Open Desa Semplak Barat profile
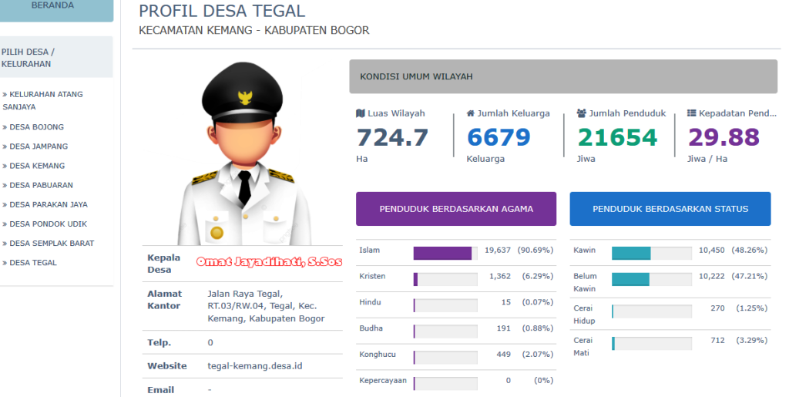Image resolution: width=789 pixels, height=397 pixels. click(52, 244)
